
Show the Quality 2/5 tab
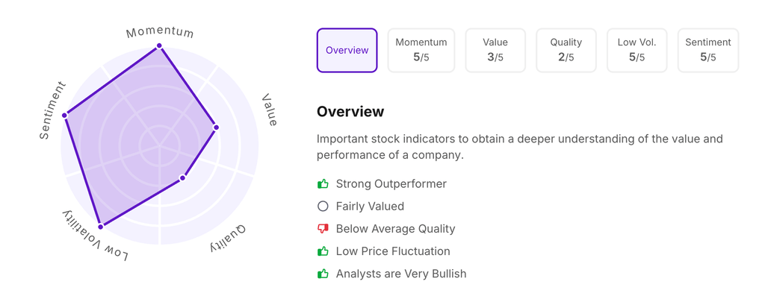566,51
